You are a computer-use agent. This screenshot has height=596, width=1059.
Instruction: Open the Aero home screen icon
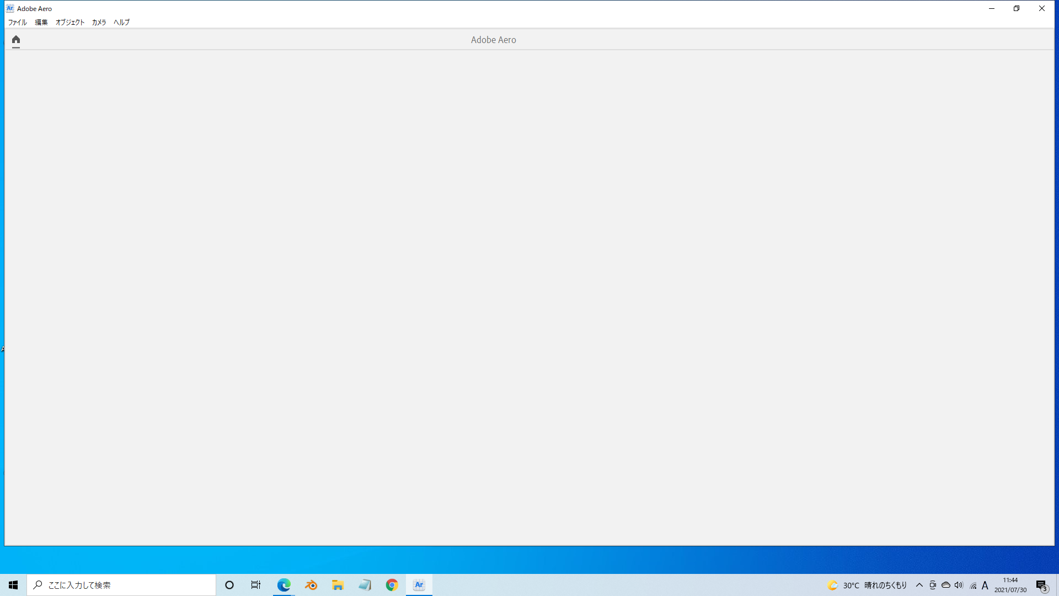(15, 40)
